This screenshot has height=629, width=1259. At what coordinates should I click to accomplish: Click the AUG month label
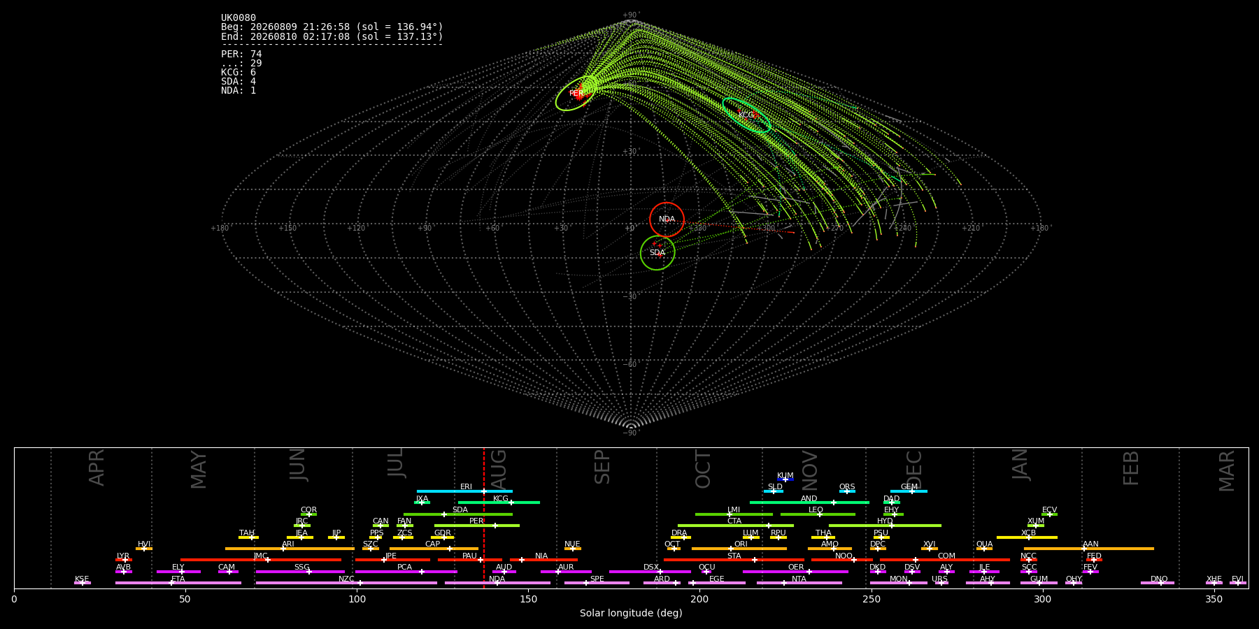click(499, 468)
